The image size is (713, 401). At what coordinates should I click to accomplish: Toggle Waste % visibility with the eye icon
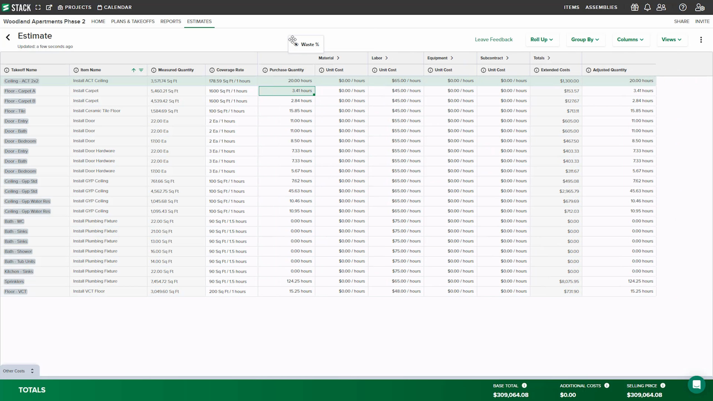point(296,44)
